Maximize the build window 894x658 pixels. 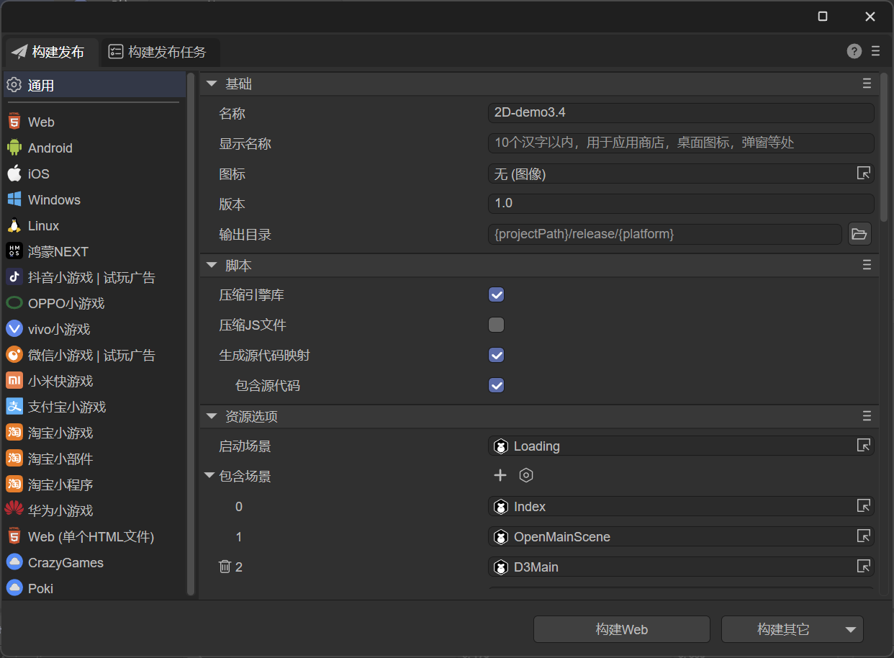[x=823, y=17]
